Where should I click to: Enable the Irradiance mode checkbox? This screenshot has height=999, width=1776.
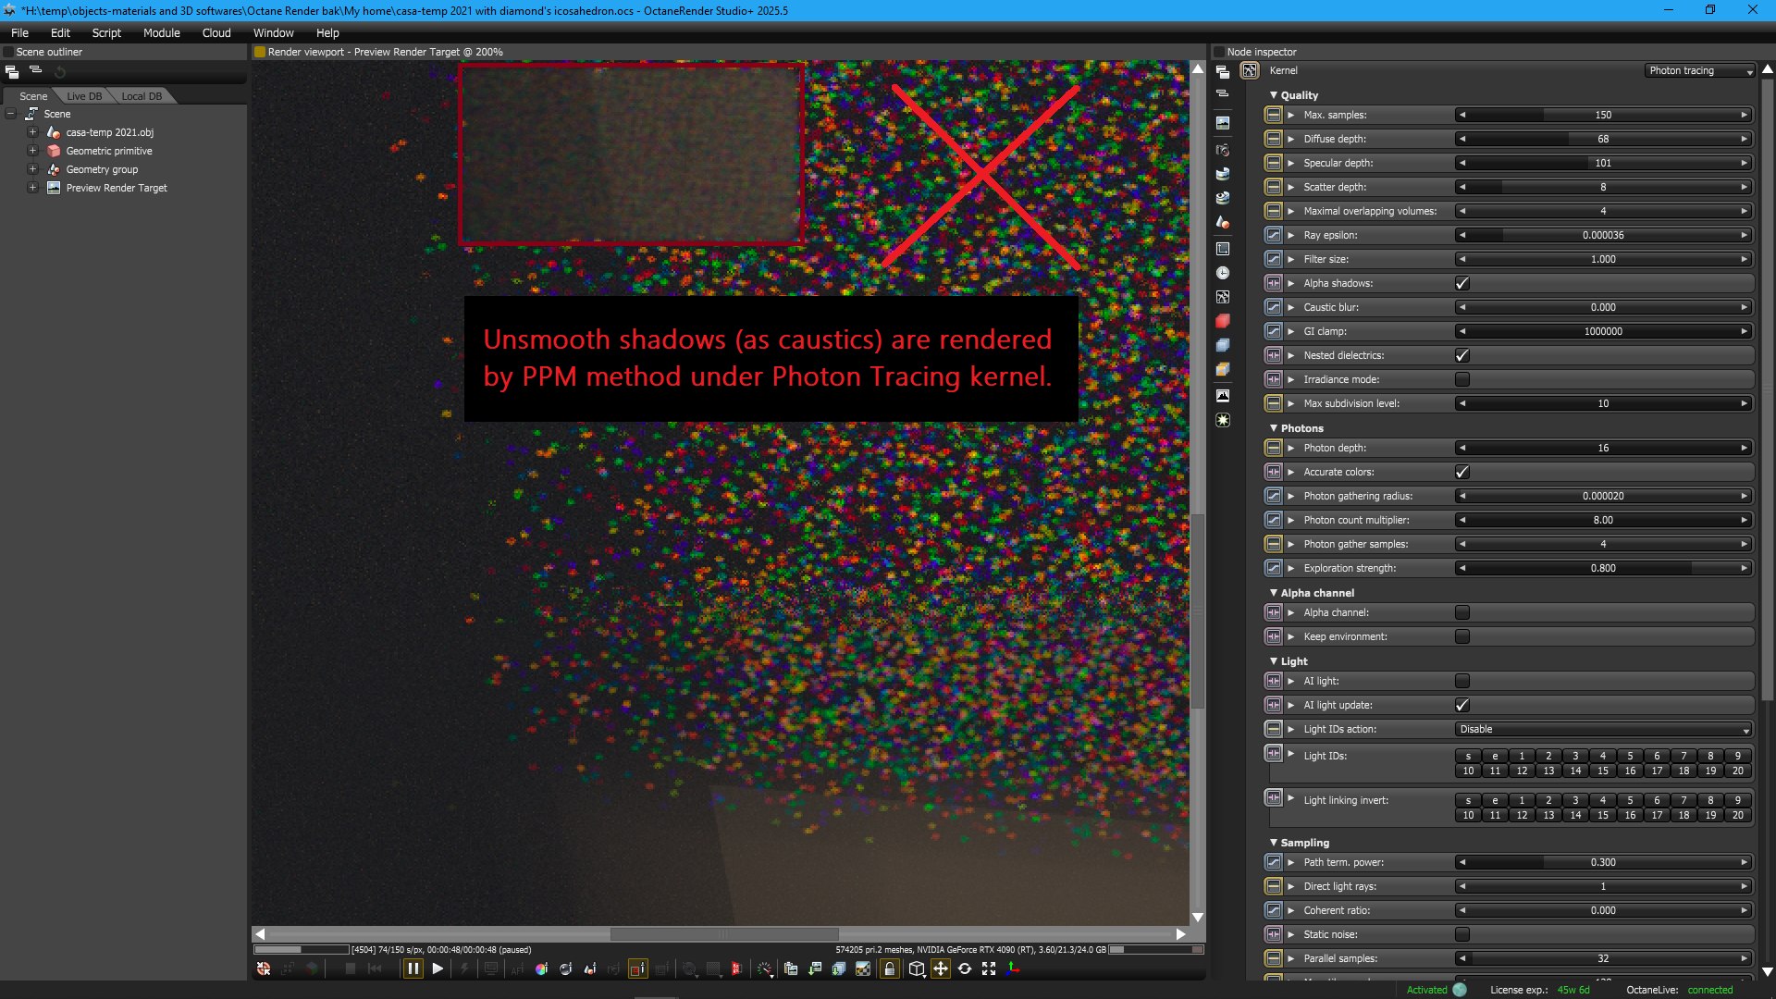[1462, 379]
